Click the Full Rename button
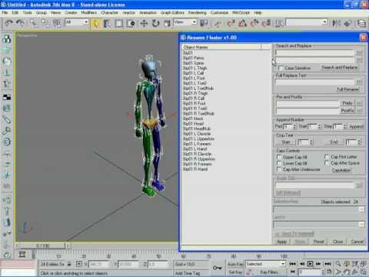This screenshot has height=277, width=369. 347,89
